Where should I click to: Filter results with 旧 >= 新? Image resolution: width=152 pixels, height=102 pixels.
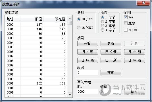tap(134, 60)
